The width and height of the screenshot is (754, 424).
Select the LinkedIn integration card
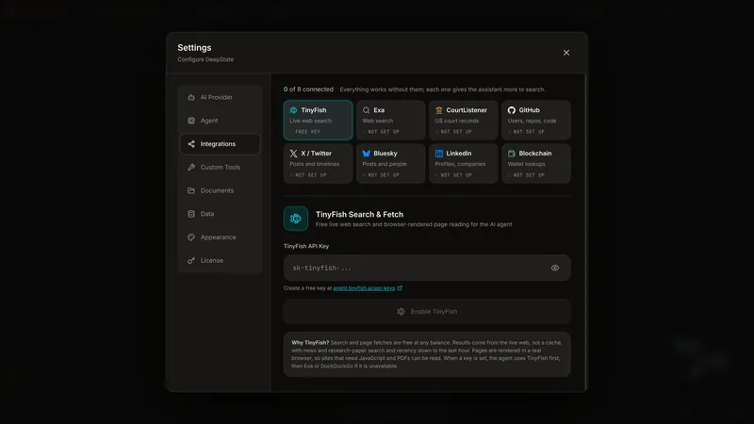point(463,163)
